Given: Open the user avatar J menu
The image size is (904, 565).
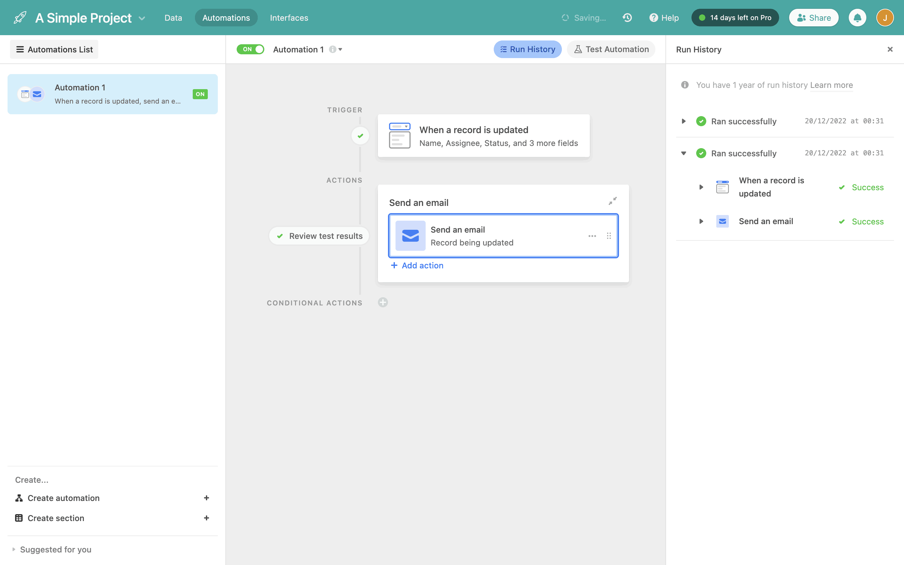Looking at the screenshot, I should (x=885, y=18).
